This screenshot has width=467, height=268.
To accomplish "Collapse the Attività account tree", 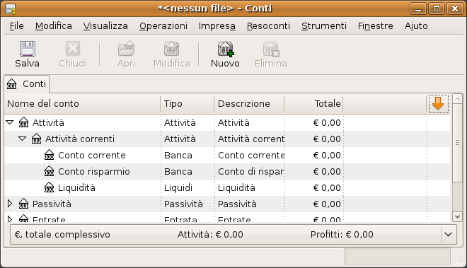I will tap(10, 122).
